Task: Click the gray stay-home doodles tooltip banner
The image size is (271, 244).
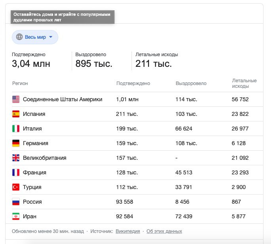Action: click(x=63, y=17)
